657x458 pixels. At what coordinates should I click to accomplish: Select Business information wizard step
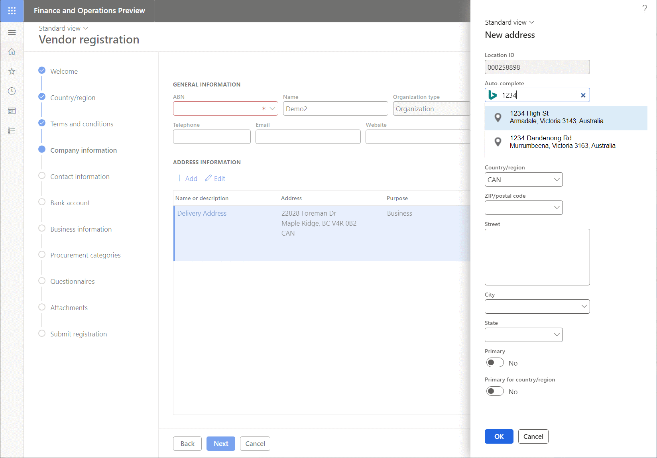[x=81, y=229]
